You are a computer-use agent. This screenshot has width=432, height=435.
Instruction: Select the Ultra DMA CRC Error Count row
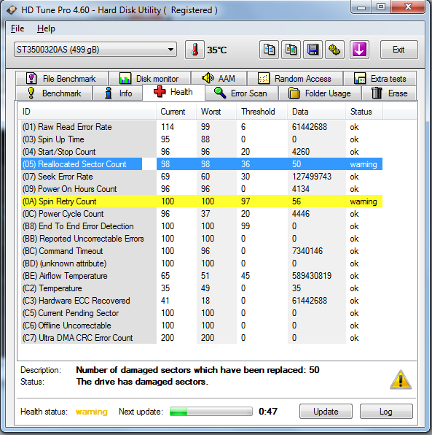coord(202,338)
